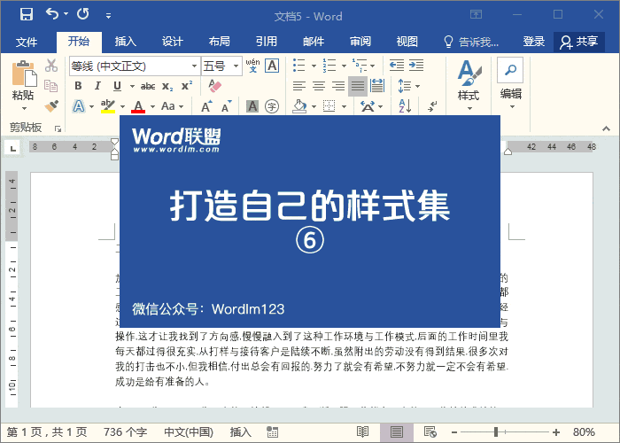This screenshot has width=620, height=443.
Task: Toggle bold formatting
Action: pos(78,86)
